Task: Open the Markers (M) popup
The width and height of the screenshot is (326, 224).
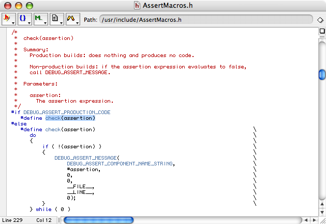Action: point(41,19)
